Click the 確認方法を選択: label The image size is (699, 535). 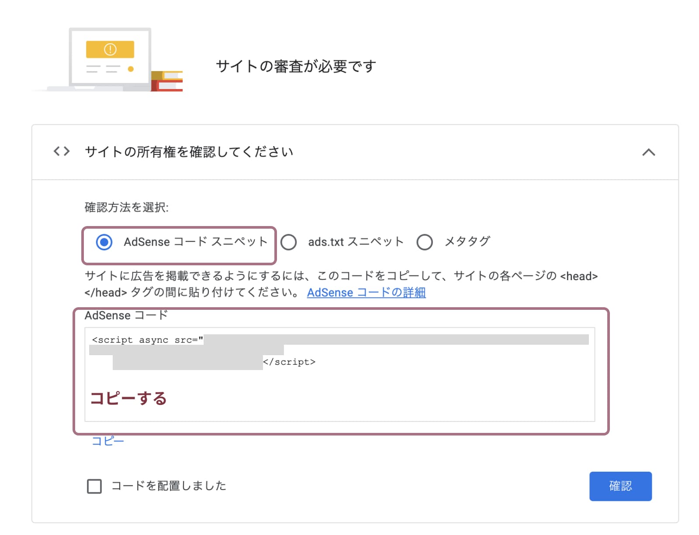coord(127,207)
